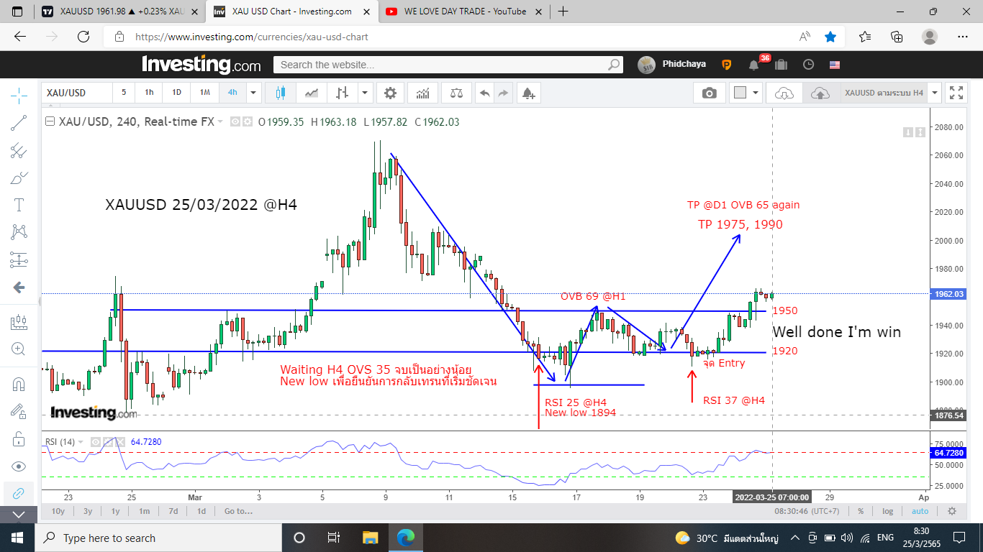
Task: Toggle hide all drawings eye icon
Action: [19, 466]
